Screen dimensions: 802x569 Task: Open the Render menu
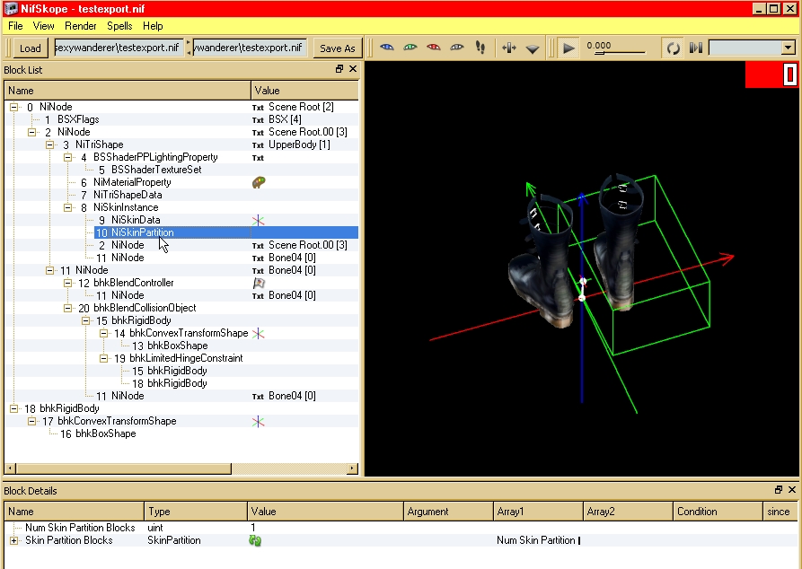pos(80,25)
